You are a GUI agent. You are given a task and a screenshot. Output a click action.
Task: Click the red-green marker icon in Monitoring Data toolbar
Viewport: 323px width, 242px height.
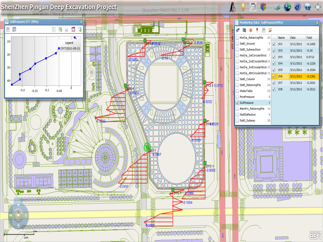(270, 30)
